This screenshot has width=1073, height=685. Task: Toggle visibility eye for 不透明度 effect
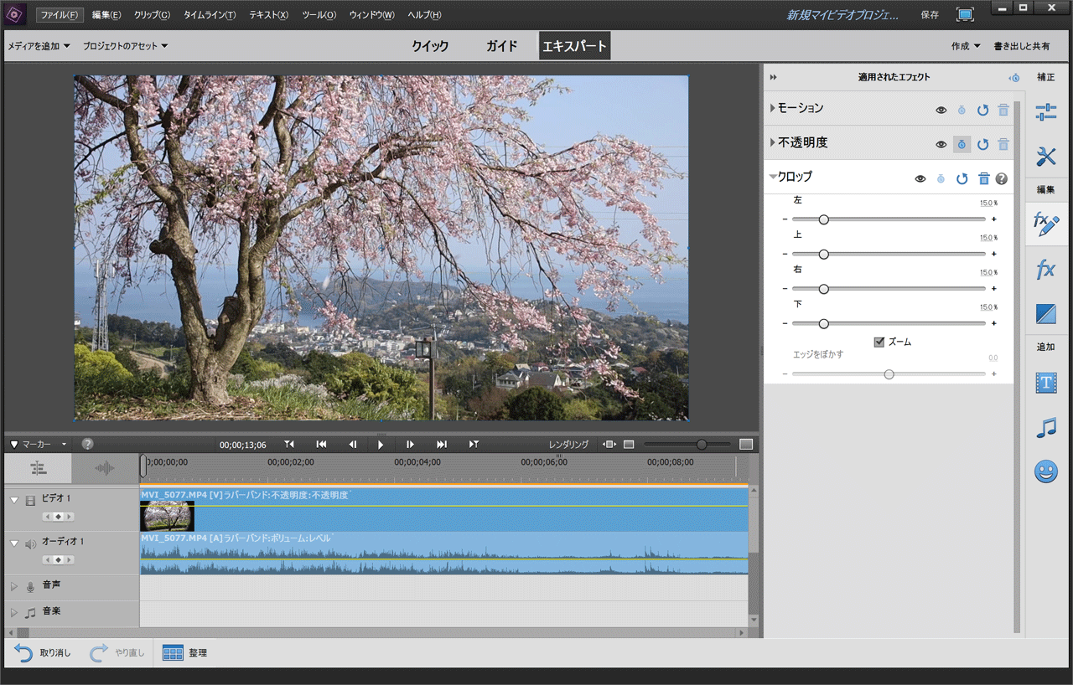(941, 144)
